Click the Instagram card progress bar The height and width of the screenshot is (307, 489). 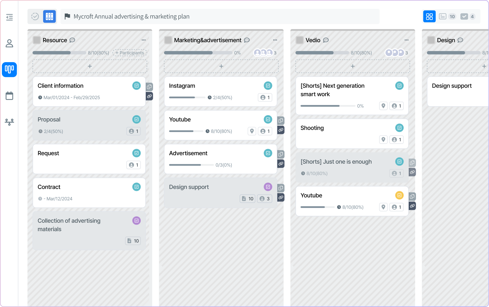tap(187, 97)
